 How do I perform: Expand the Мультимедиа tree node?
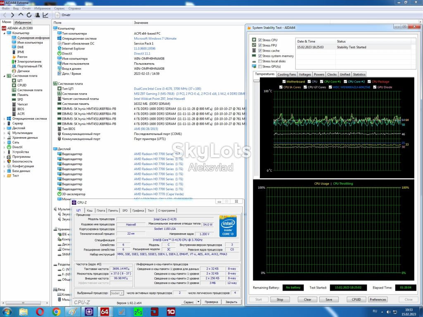(4, 133)
